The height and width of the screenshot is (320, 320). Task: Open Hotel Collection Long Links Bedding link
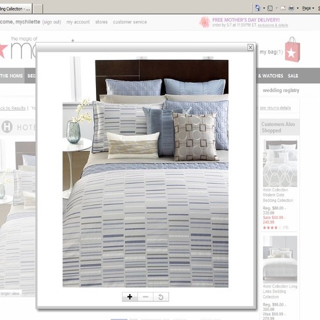[x=280, y=291]
